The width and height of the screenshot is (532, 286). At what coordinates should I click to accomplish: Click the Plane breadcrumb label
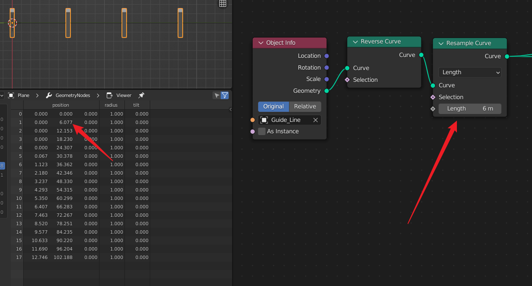click(x=24, y=95)
